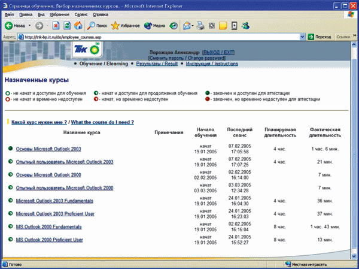Refresh the page with the Refresh icon
Viewport: 359px width, 269px height.
click(67, 26)
